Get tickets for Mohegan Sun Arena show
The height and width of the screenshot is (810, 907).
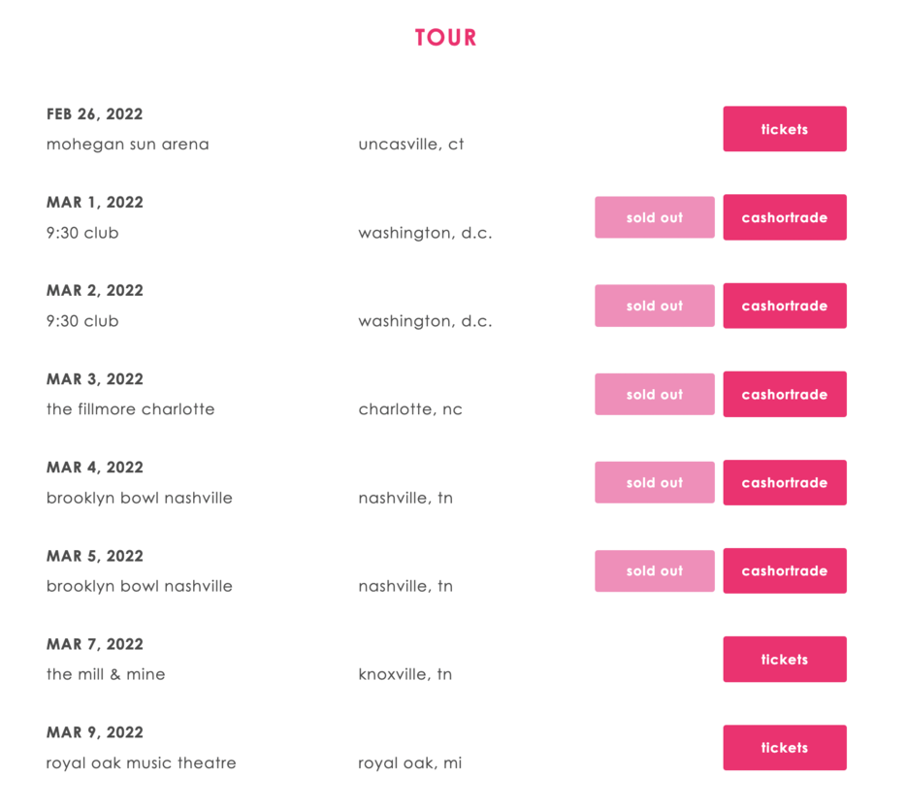[784, 129]
